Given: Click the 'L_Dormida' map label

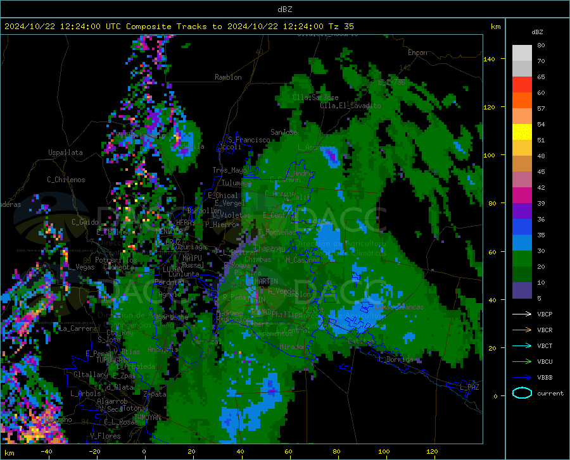Looking at the screenshot, I should tap(395, 359).
